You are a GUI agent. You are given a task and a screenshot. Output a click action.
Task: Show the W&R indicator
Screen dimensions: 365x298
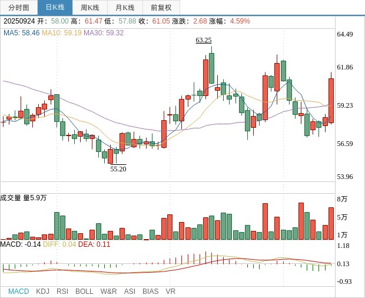pyautogui.click(x=108, y=292)
